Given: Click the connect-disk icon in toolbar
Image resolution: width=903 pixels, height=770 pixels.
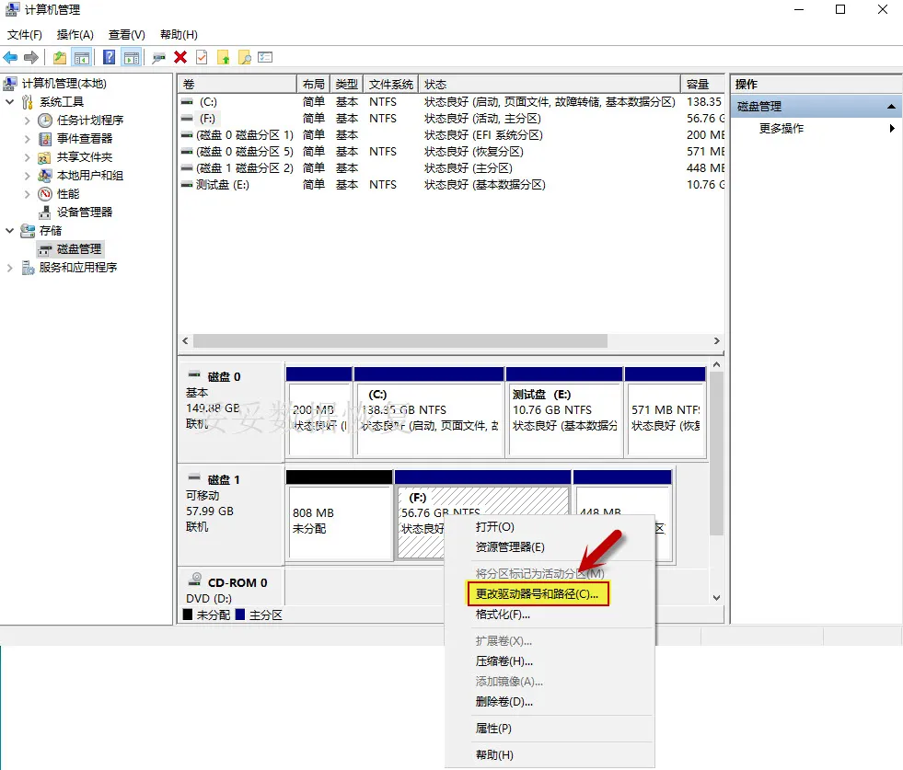Looking at the screenshot, I should pyautogui.click(x=159, y=57).
